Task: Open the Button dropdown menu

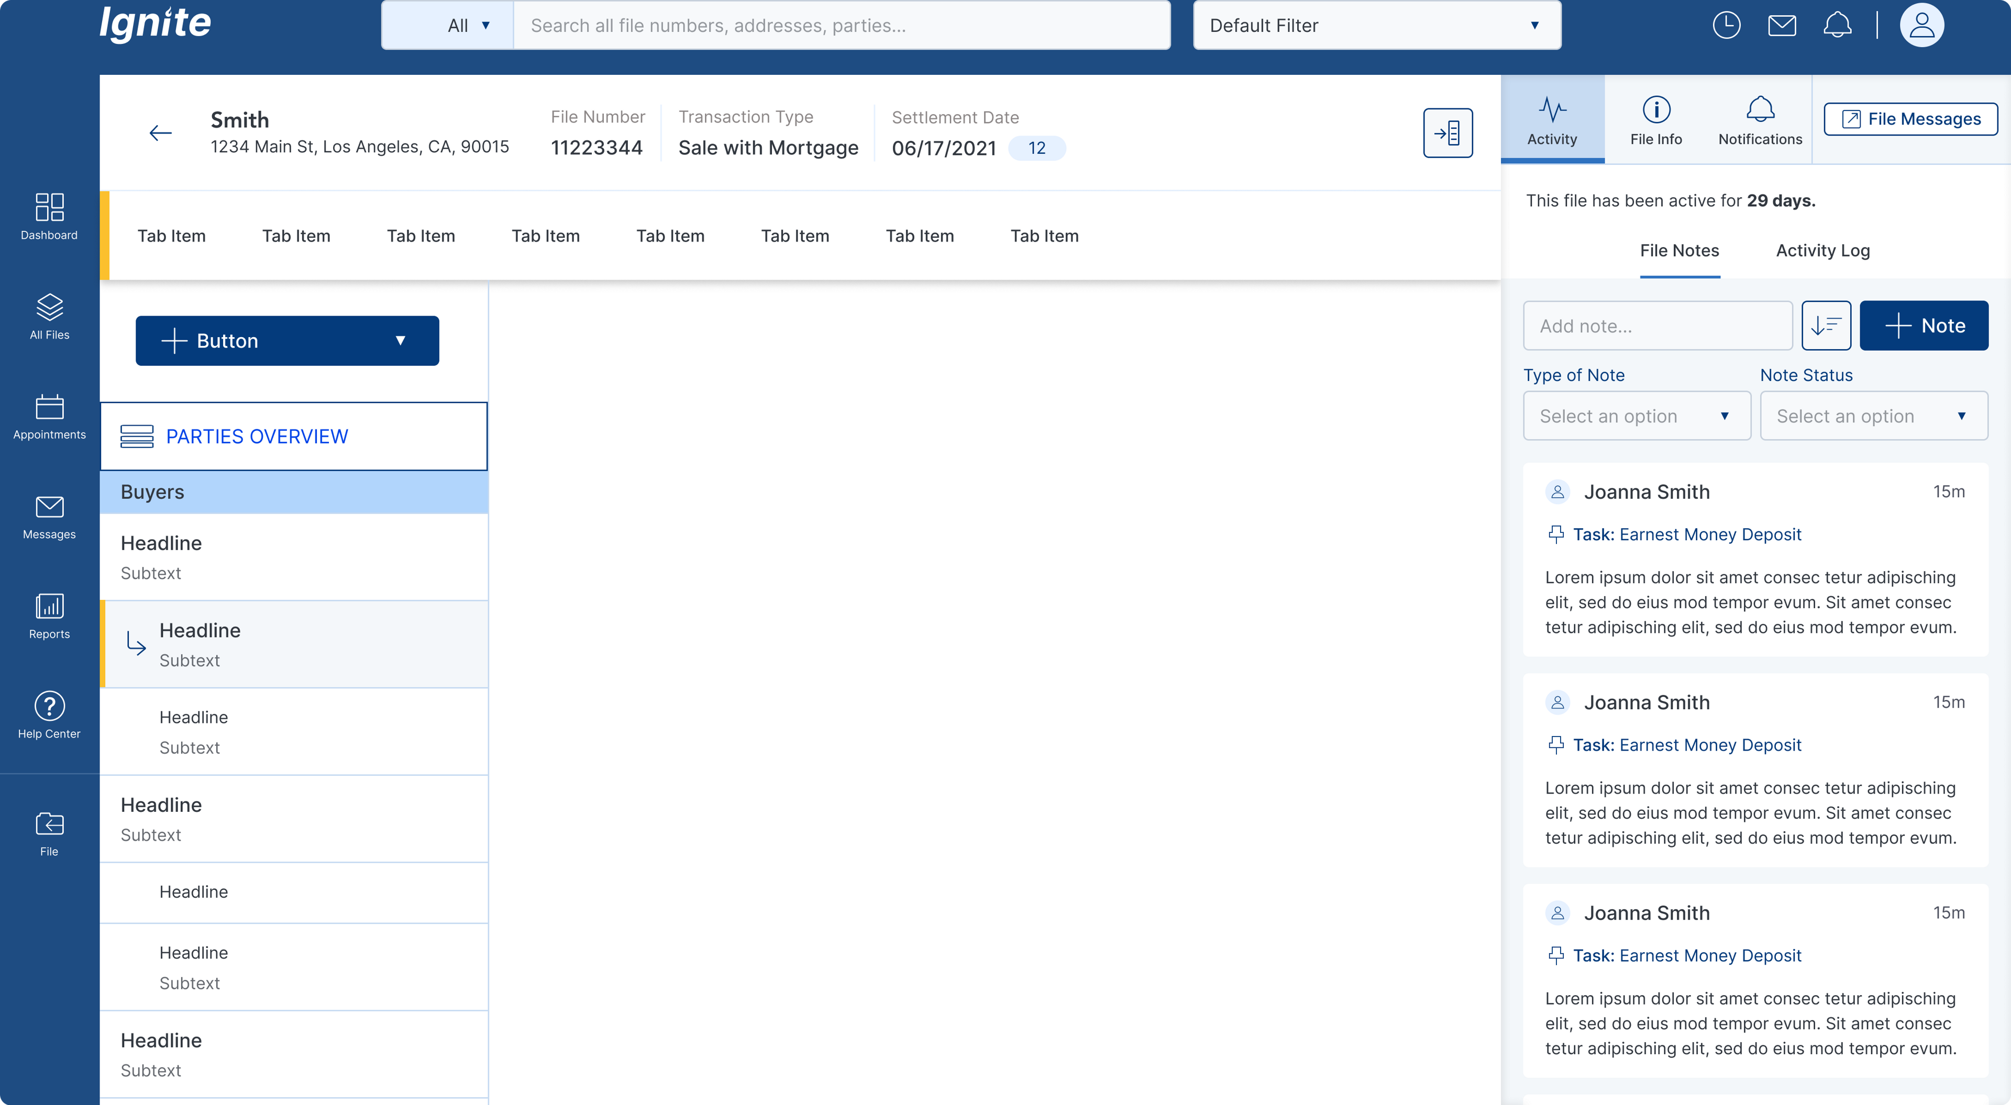Action: pyautogui.click(x=288, y=340)
